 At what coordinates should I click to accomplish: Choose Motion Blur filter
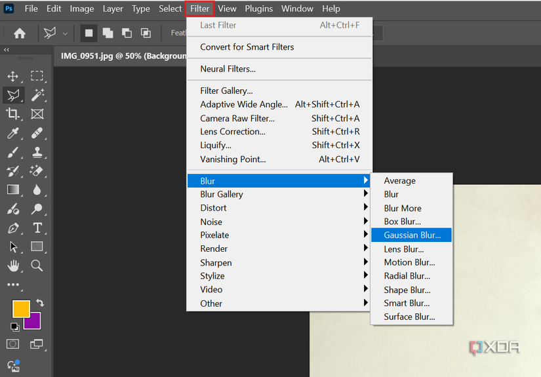point(411,262)
